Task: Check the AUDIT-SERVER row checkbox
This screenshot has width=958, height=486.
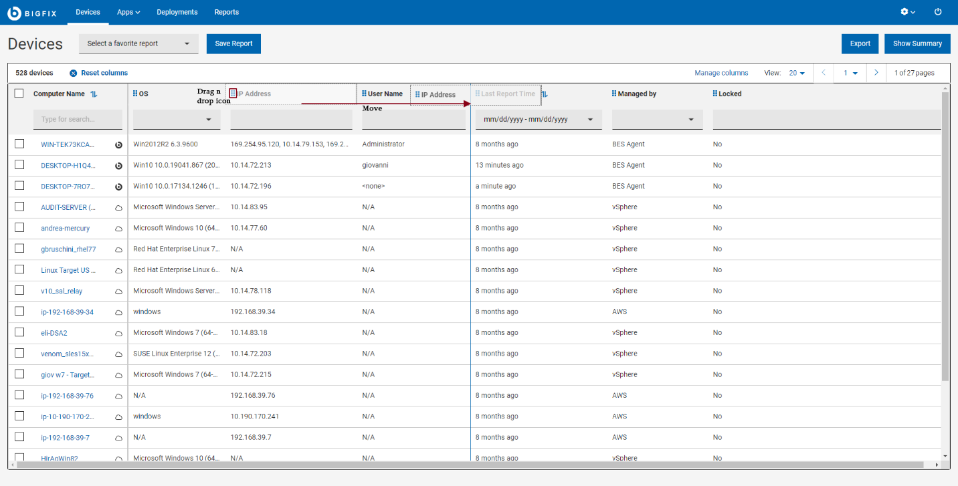Action: point(19,207)
